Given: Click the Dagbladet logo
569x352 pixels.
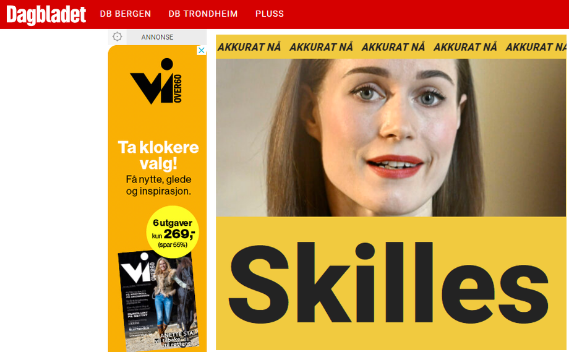Looking at the screenshot, I should click(46, 14).
